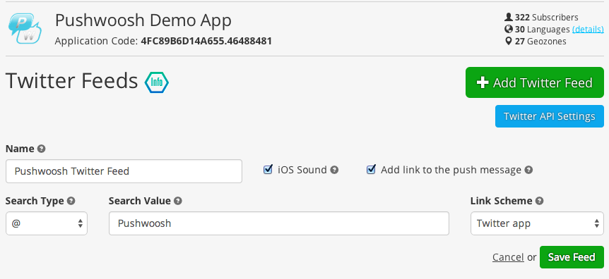Open the Search Type @ dropdown
This screenshot has height=279, width=609.
click(x=47, y=223)
